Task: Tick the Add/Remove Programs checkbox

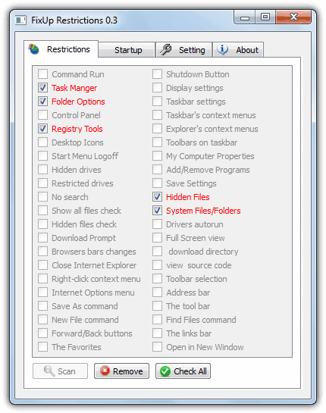Action: (x=158, y=170)
